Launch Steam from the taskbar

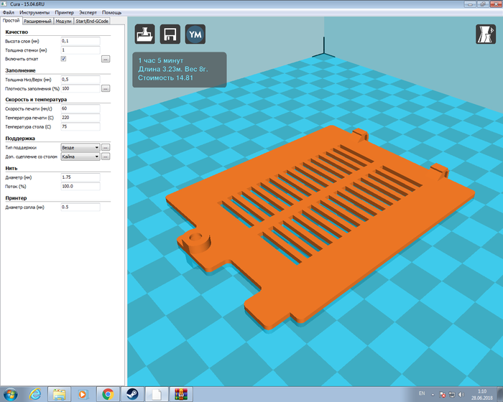coord(131,393)
